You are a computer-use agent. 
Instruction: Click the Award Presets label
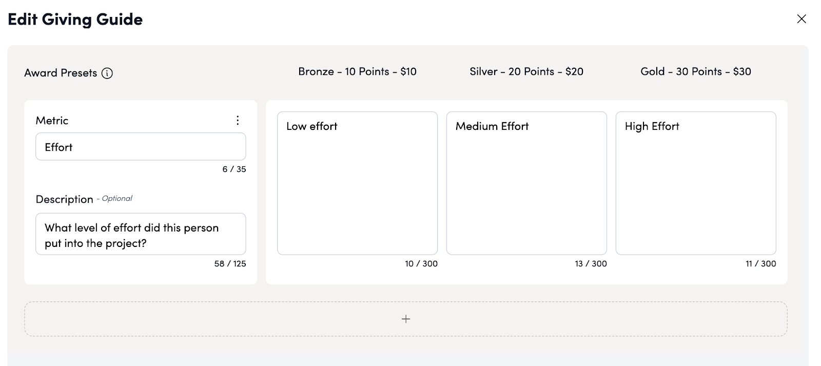coord(61,73)
